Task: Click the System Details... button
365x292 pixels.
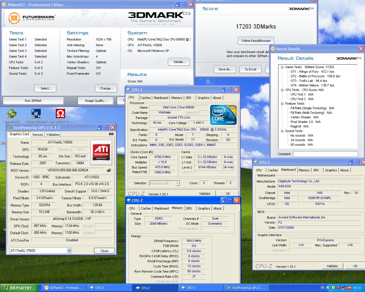Action: point(180,62)
